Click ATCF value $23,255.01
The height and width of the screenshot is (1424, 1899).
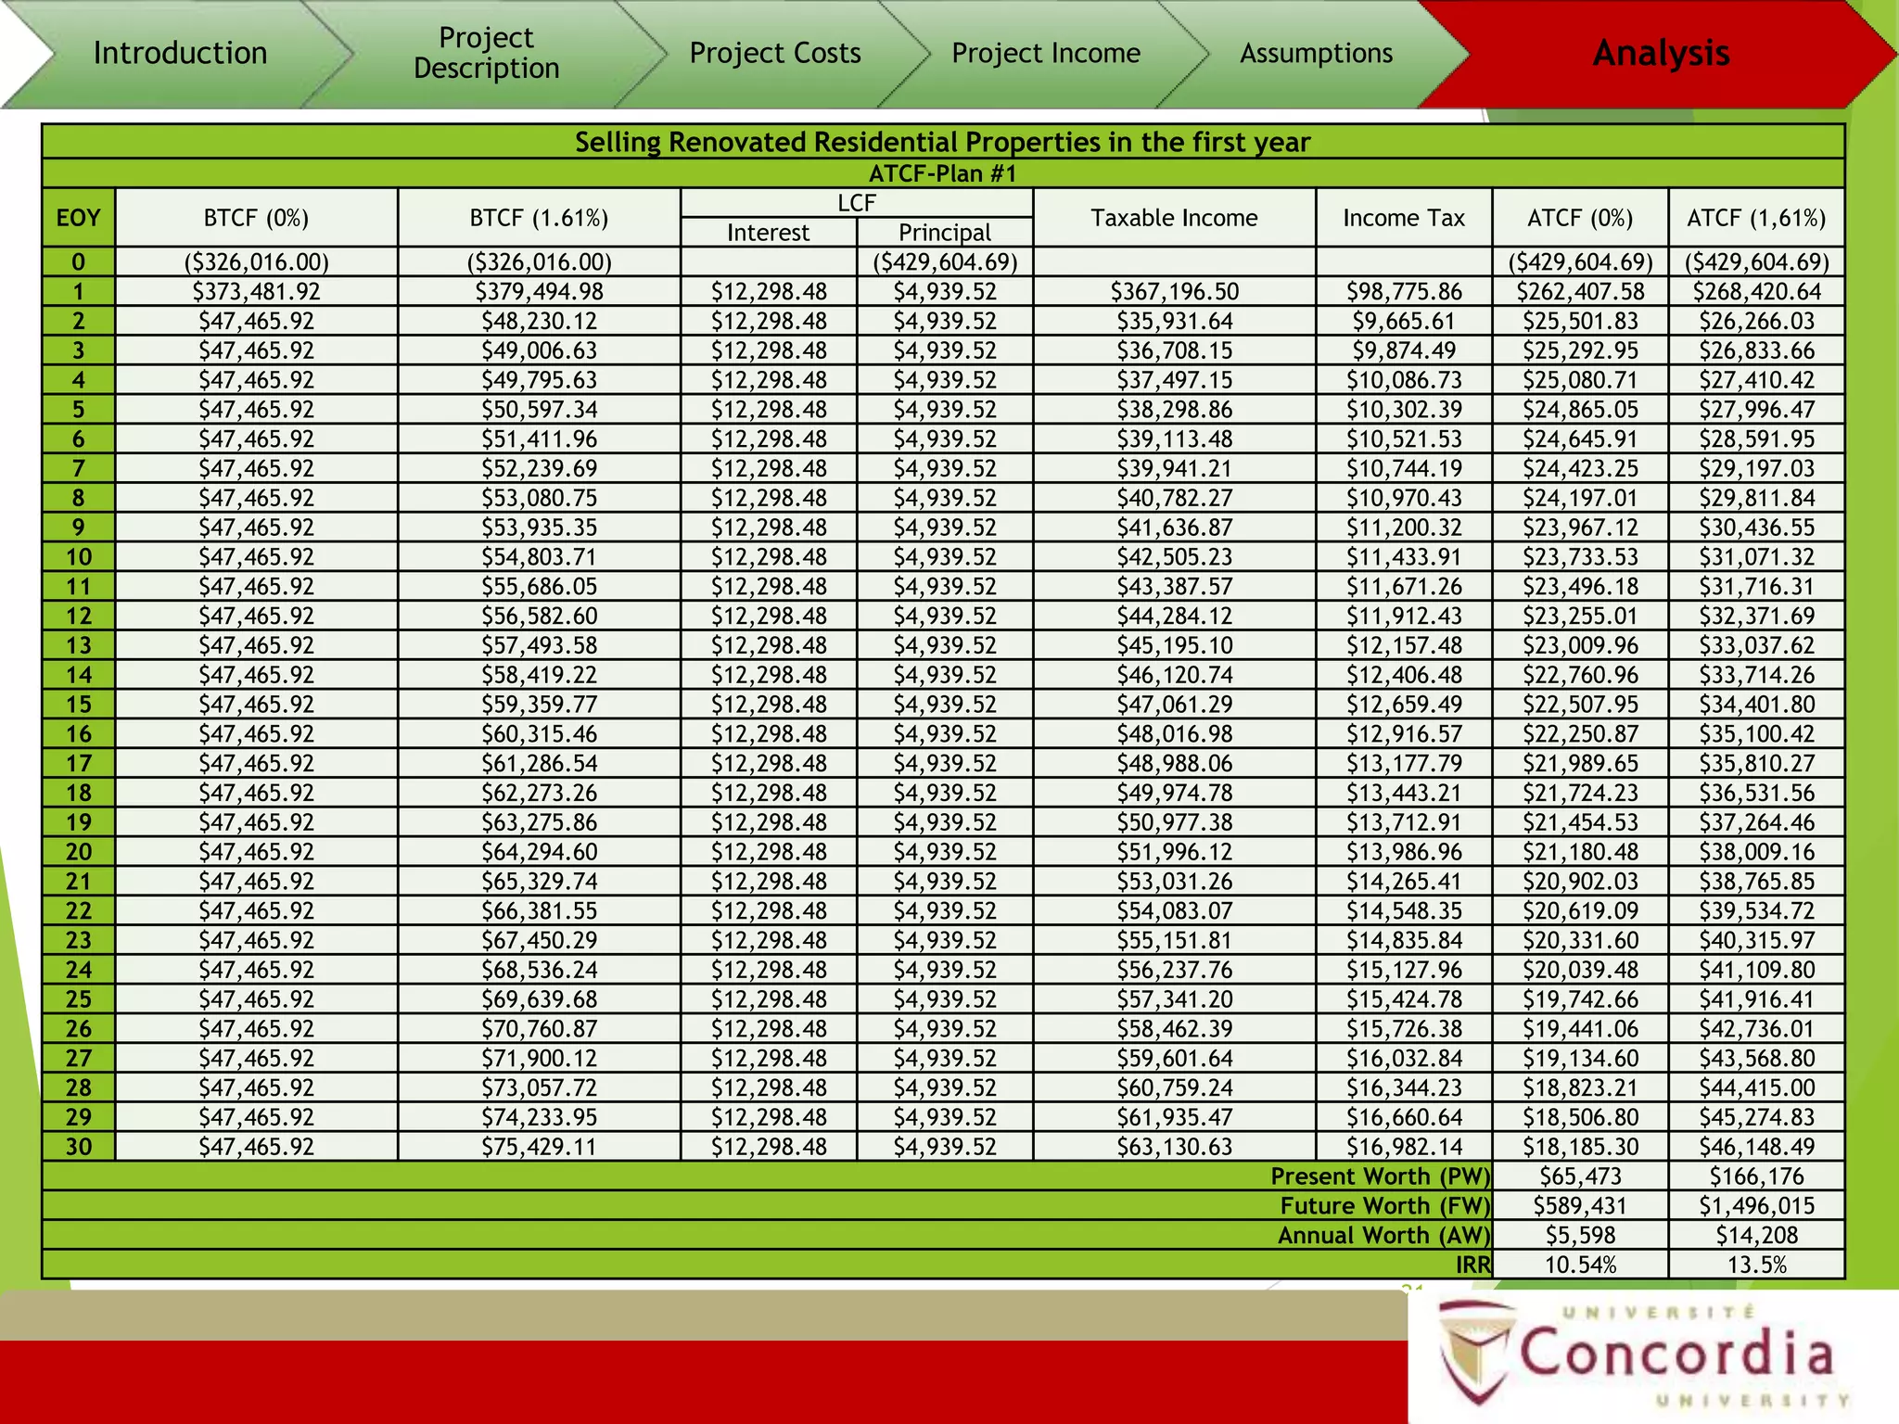coord(1580,616)
